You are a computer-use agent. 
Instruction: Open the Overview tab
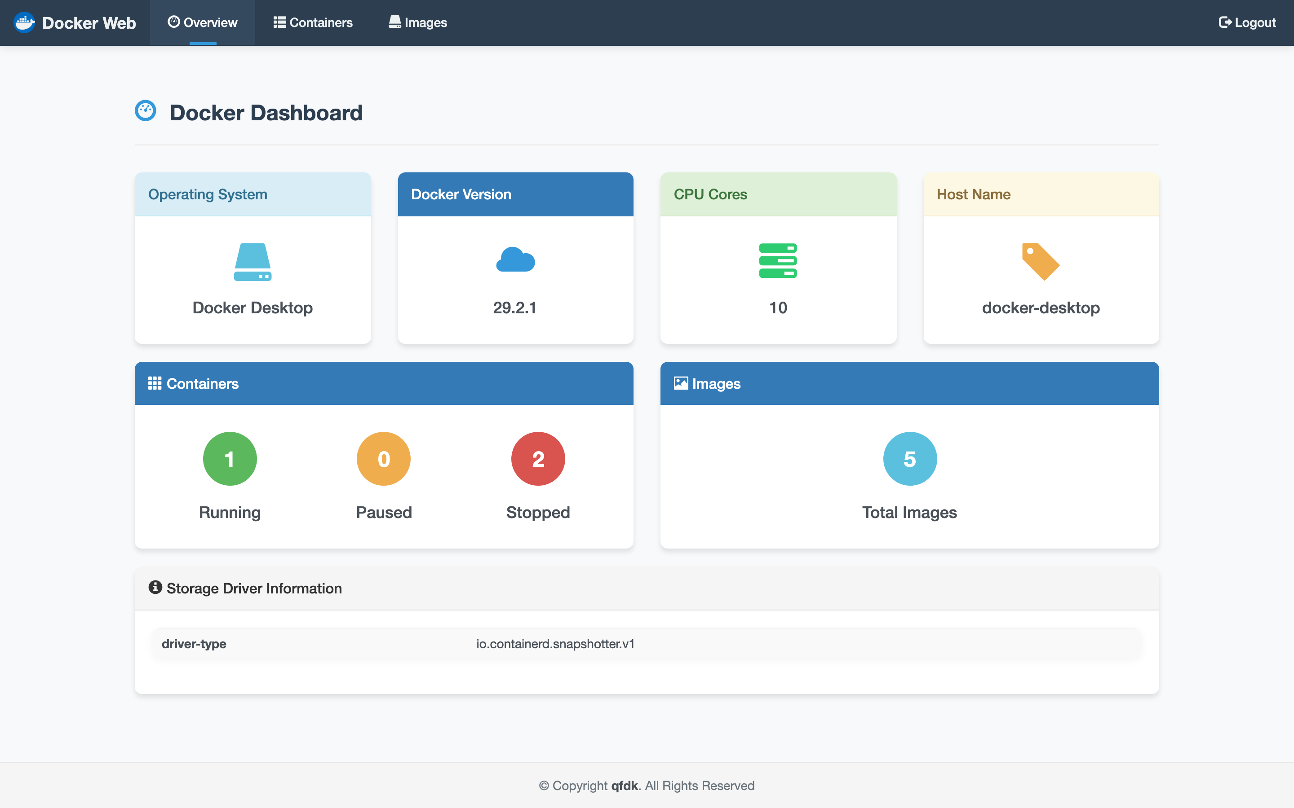click(203, 22)
